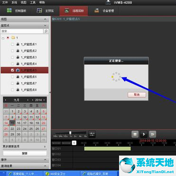Screen dimensions: 176x176
Task: Select calendar date 30
Action: [19, 135]
